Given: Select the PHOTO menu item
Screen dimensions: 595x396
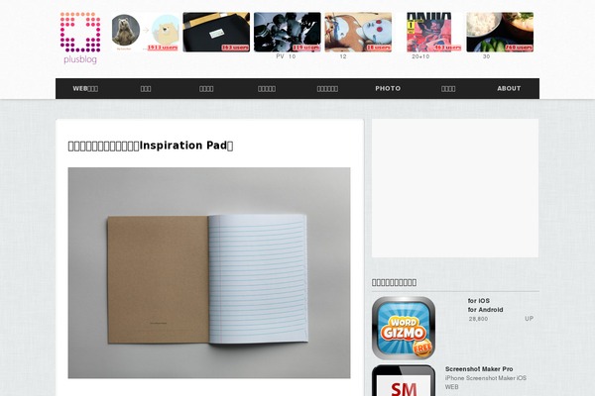Looking at the screenshot, I should 388,89.
